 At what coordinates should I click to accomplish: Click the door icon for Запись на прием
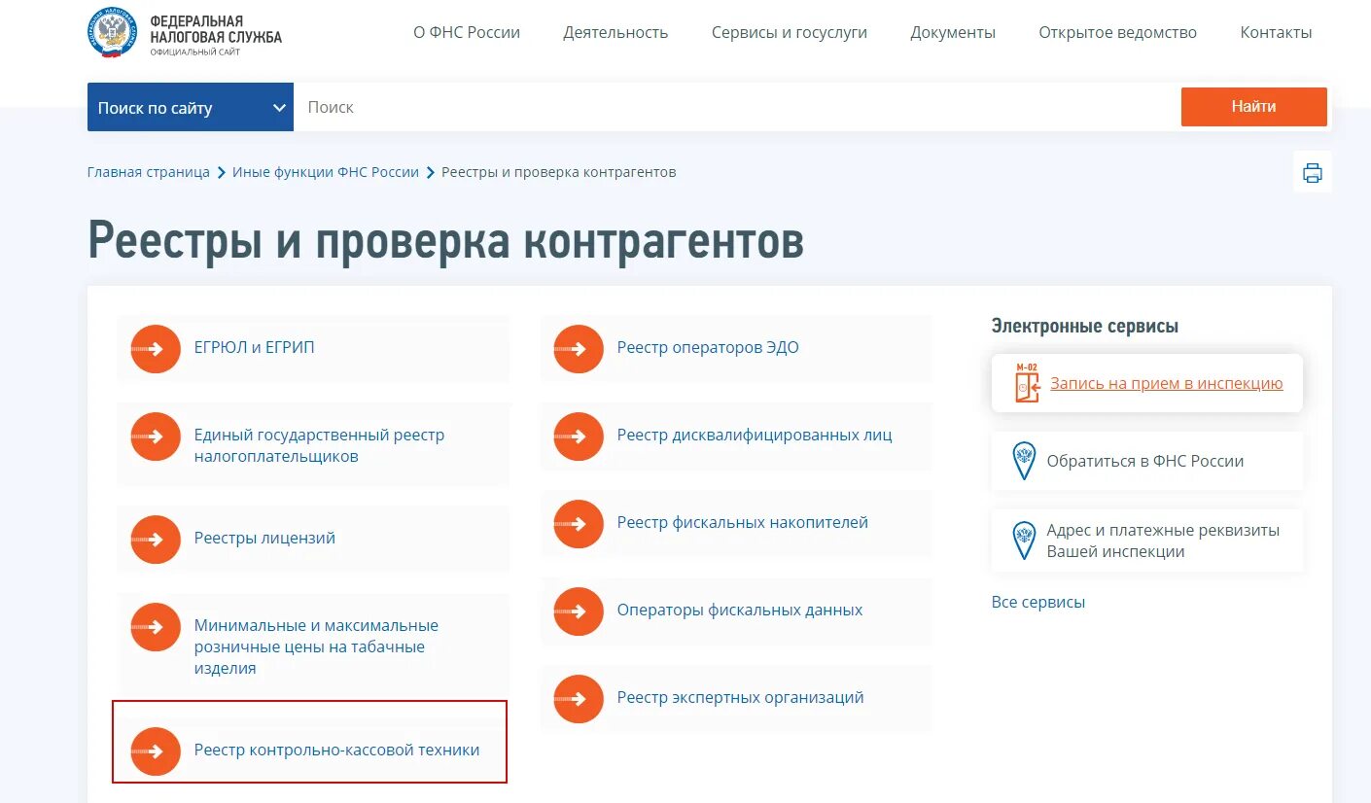point(1026,383)
